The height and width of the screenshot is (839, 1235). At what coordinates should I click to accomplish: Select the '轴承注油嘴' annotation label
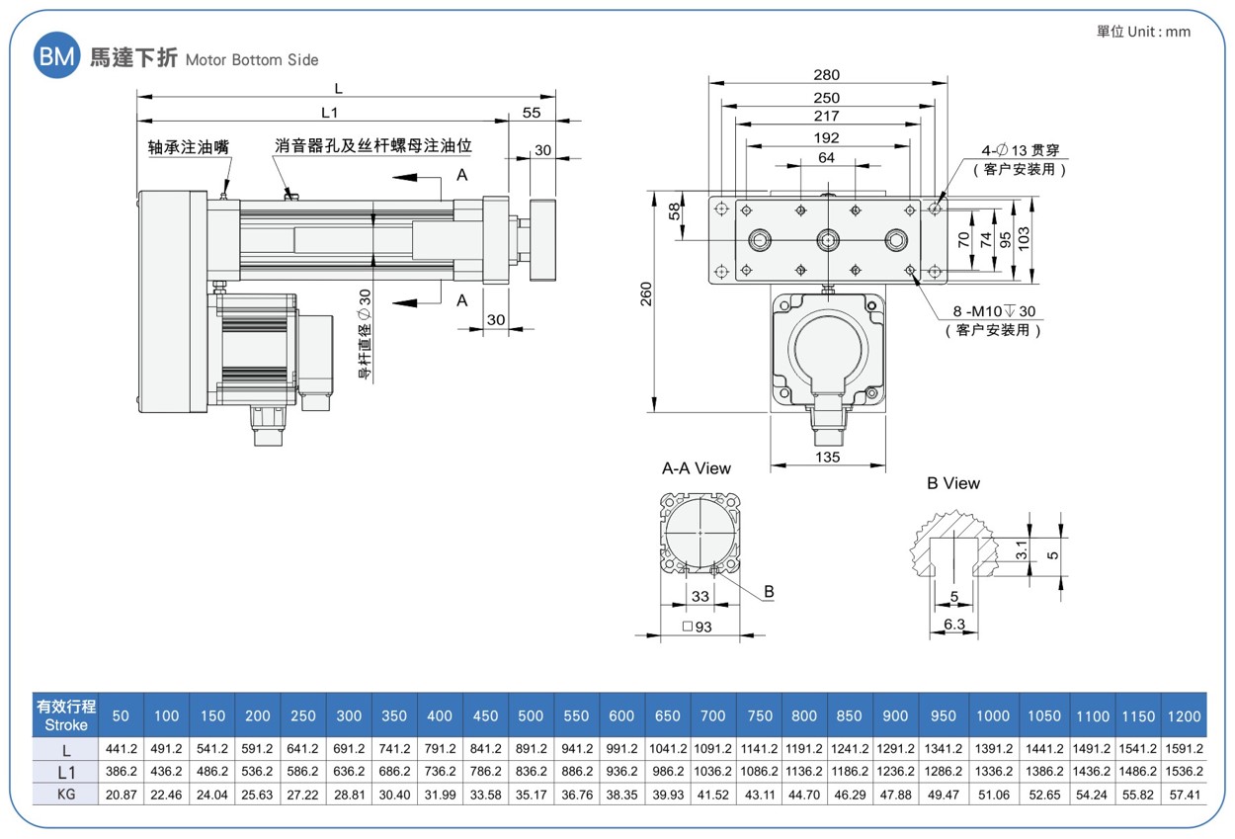coord(188,147)
